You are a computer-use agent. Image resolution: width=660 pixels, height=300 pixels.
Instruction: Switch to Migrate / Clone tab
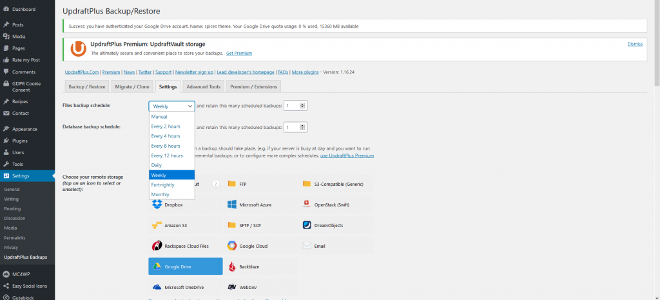point(132,87)
